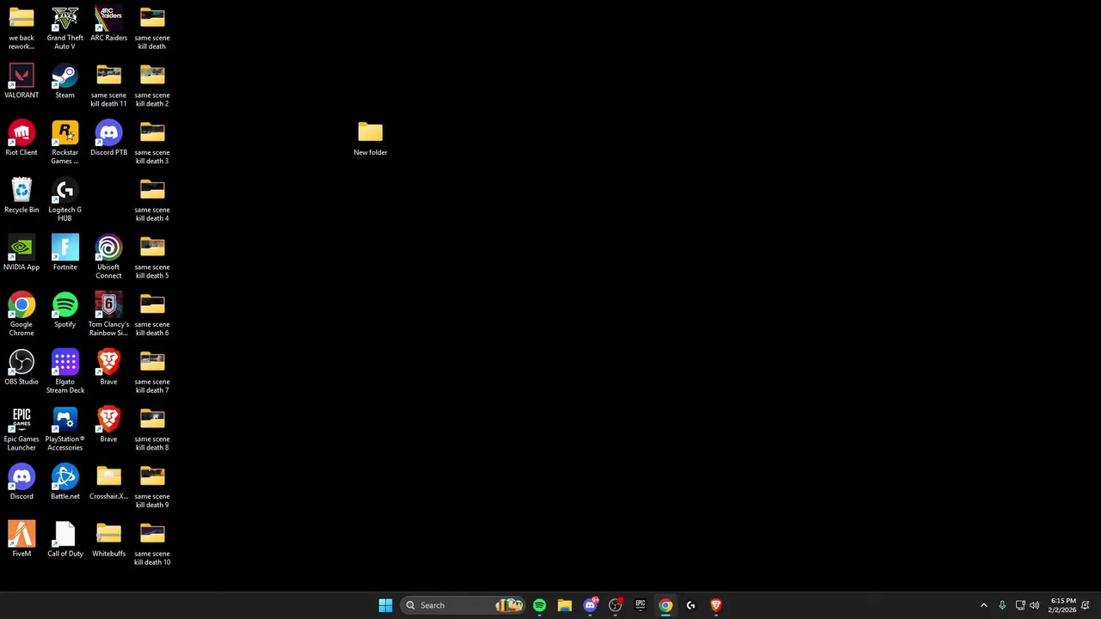Select folder 'same scene kill death 11'
Viewport: 1101px width, 619px height.
tap(108, 85)
